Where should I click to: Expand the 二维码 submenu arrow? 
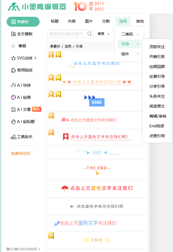tap(138, 34)
